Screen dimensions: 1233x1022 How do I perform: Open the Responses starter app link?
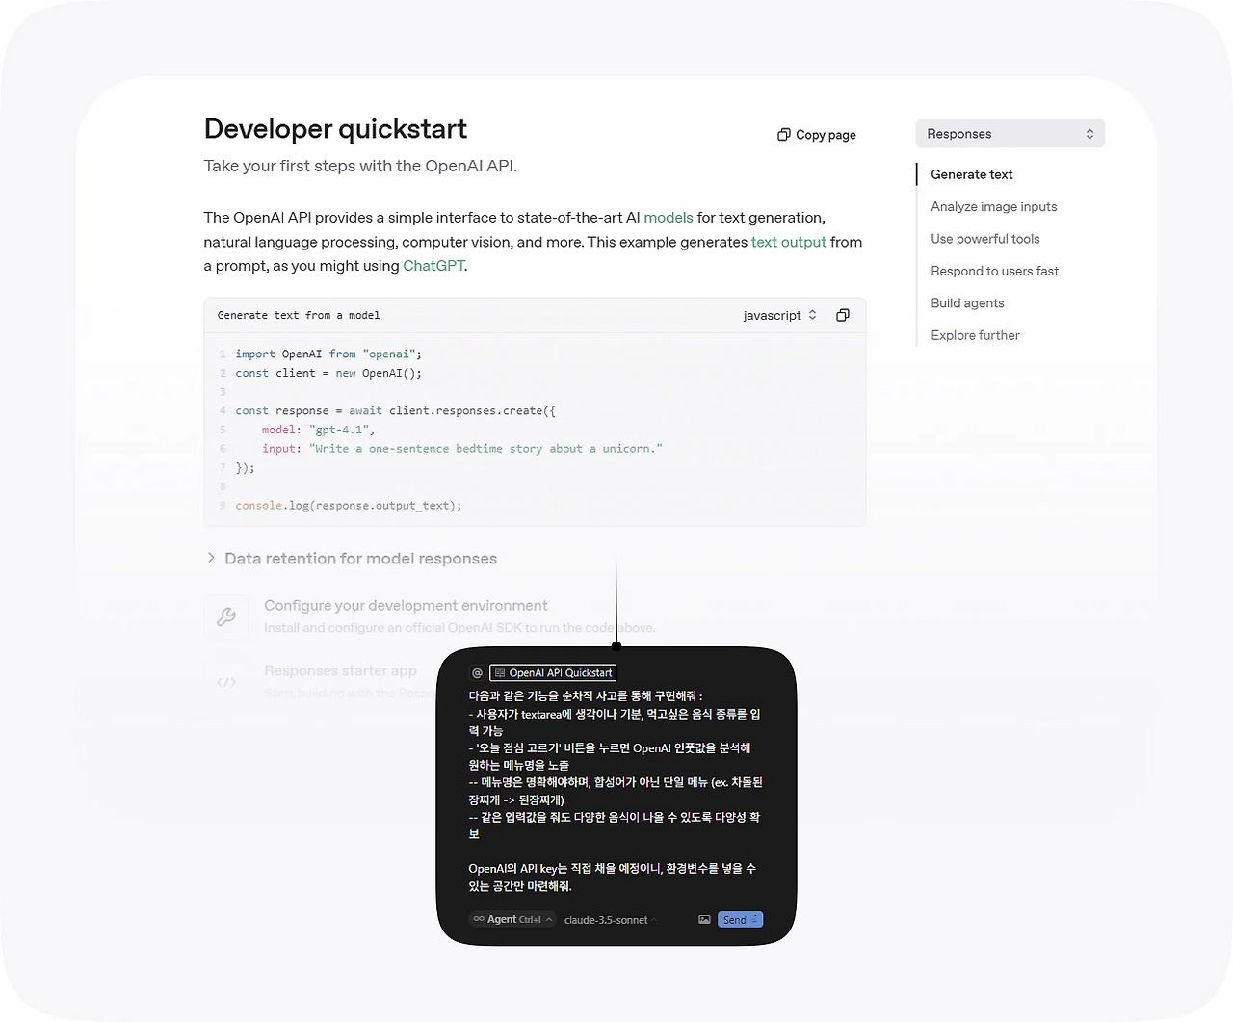tap(340, 671)
